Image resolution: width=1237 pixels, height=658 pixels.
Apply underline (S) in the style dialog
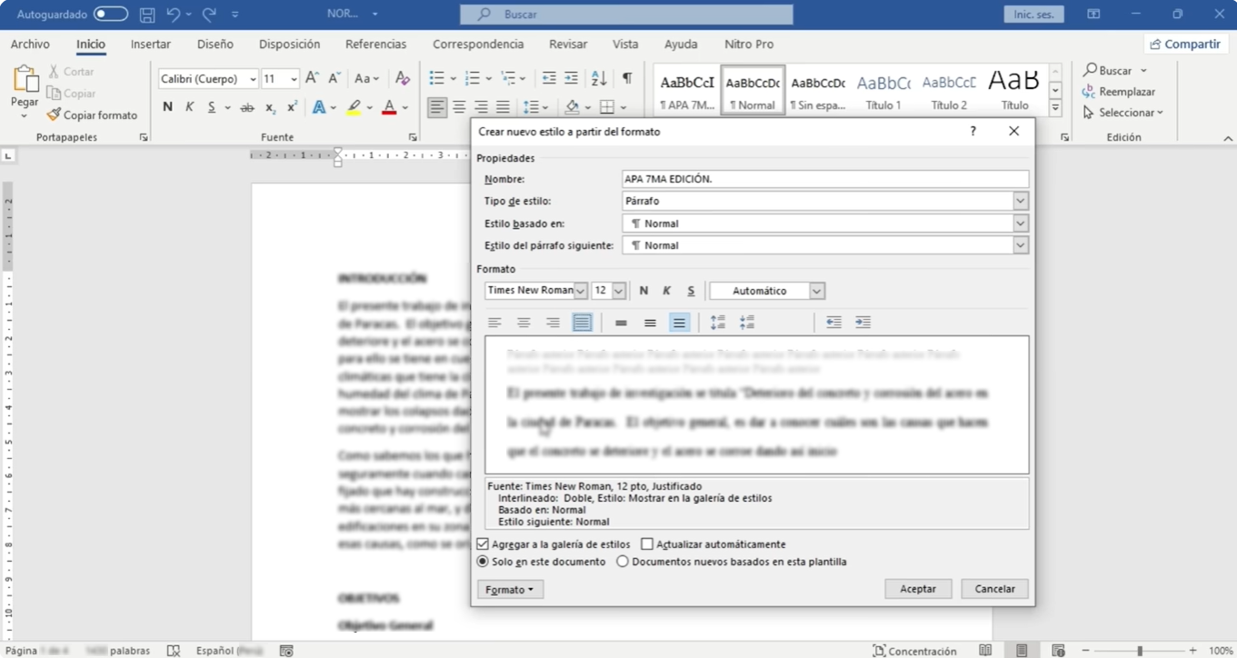point(690,290)
